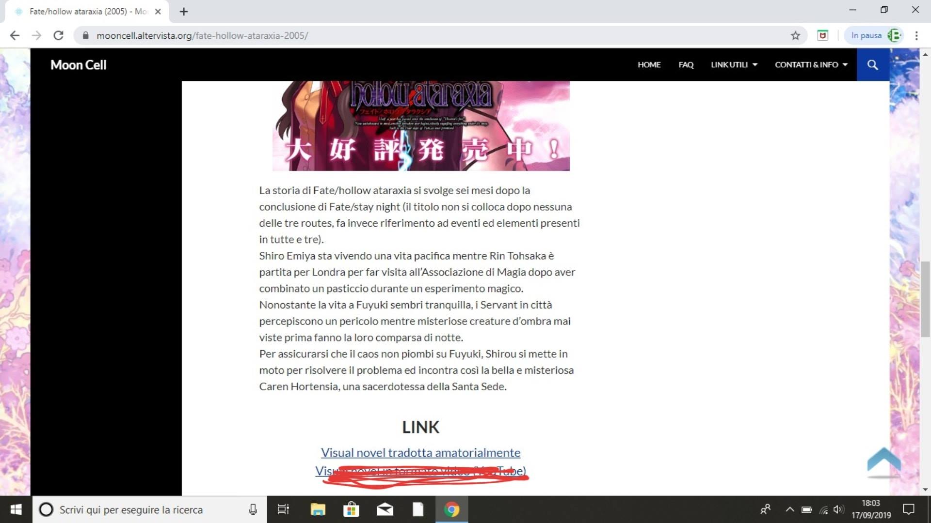Click the scrollbar up arrow
This screenshot has width=931, height=523.
pyautogui.click(x=926, y=54)
